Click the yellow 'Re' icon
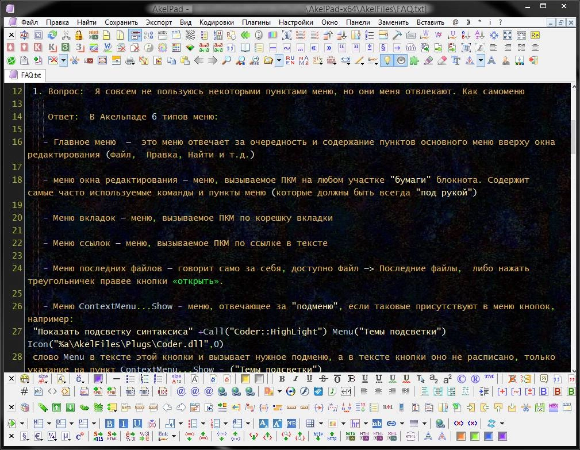This screenshot has width=580, height=450. click(x=535, y=35)
